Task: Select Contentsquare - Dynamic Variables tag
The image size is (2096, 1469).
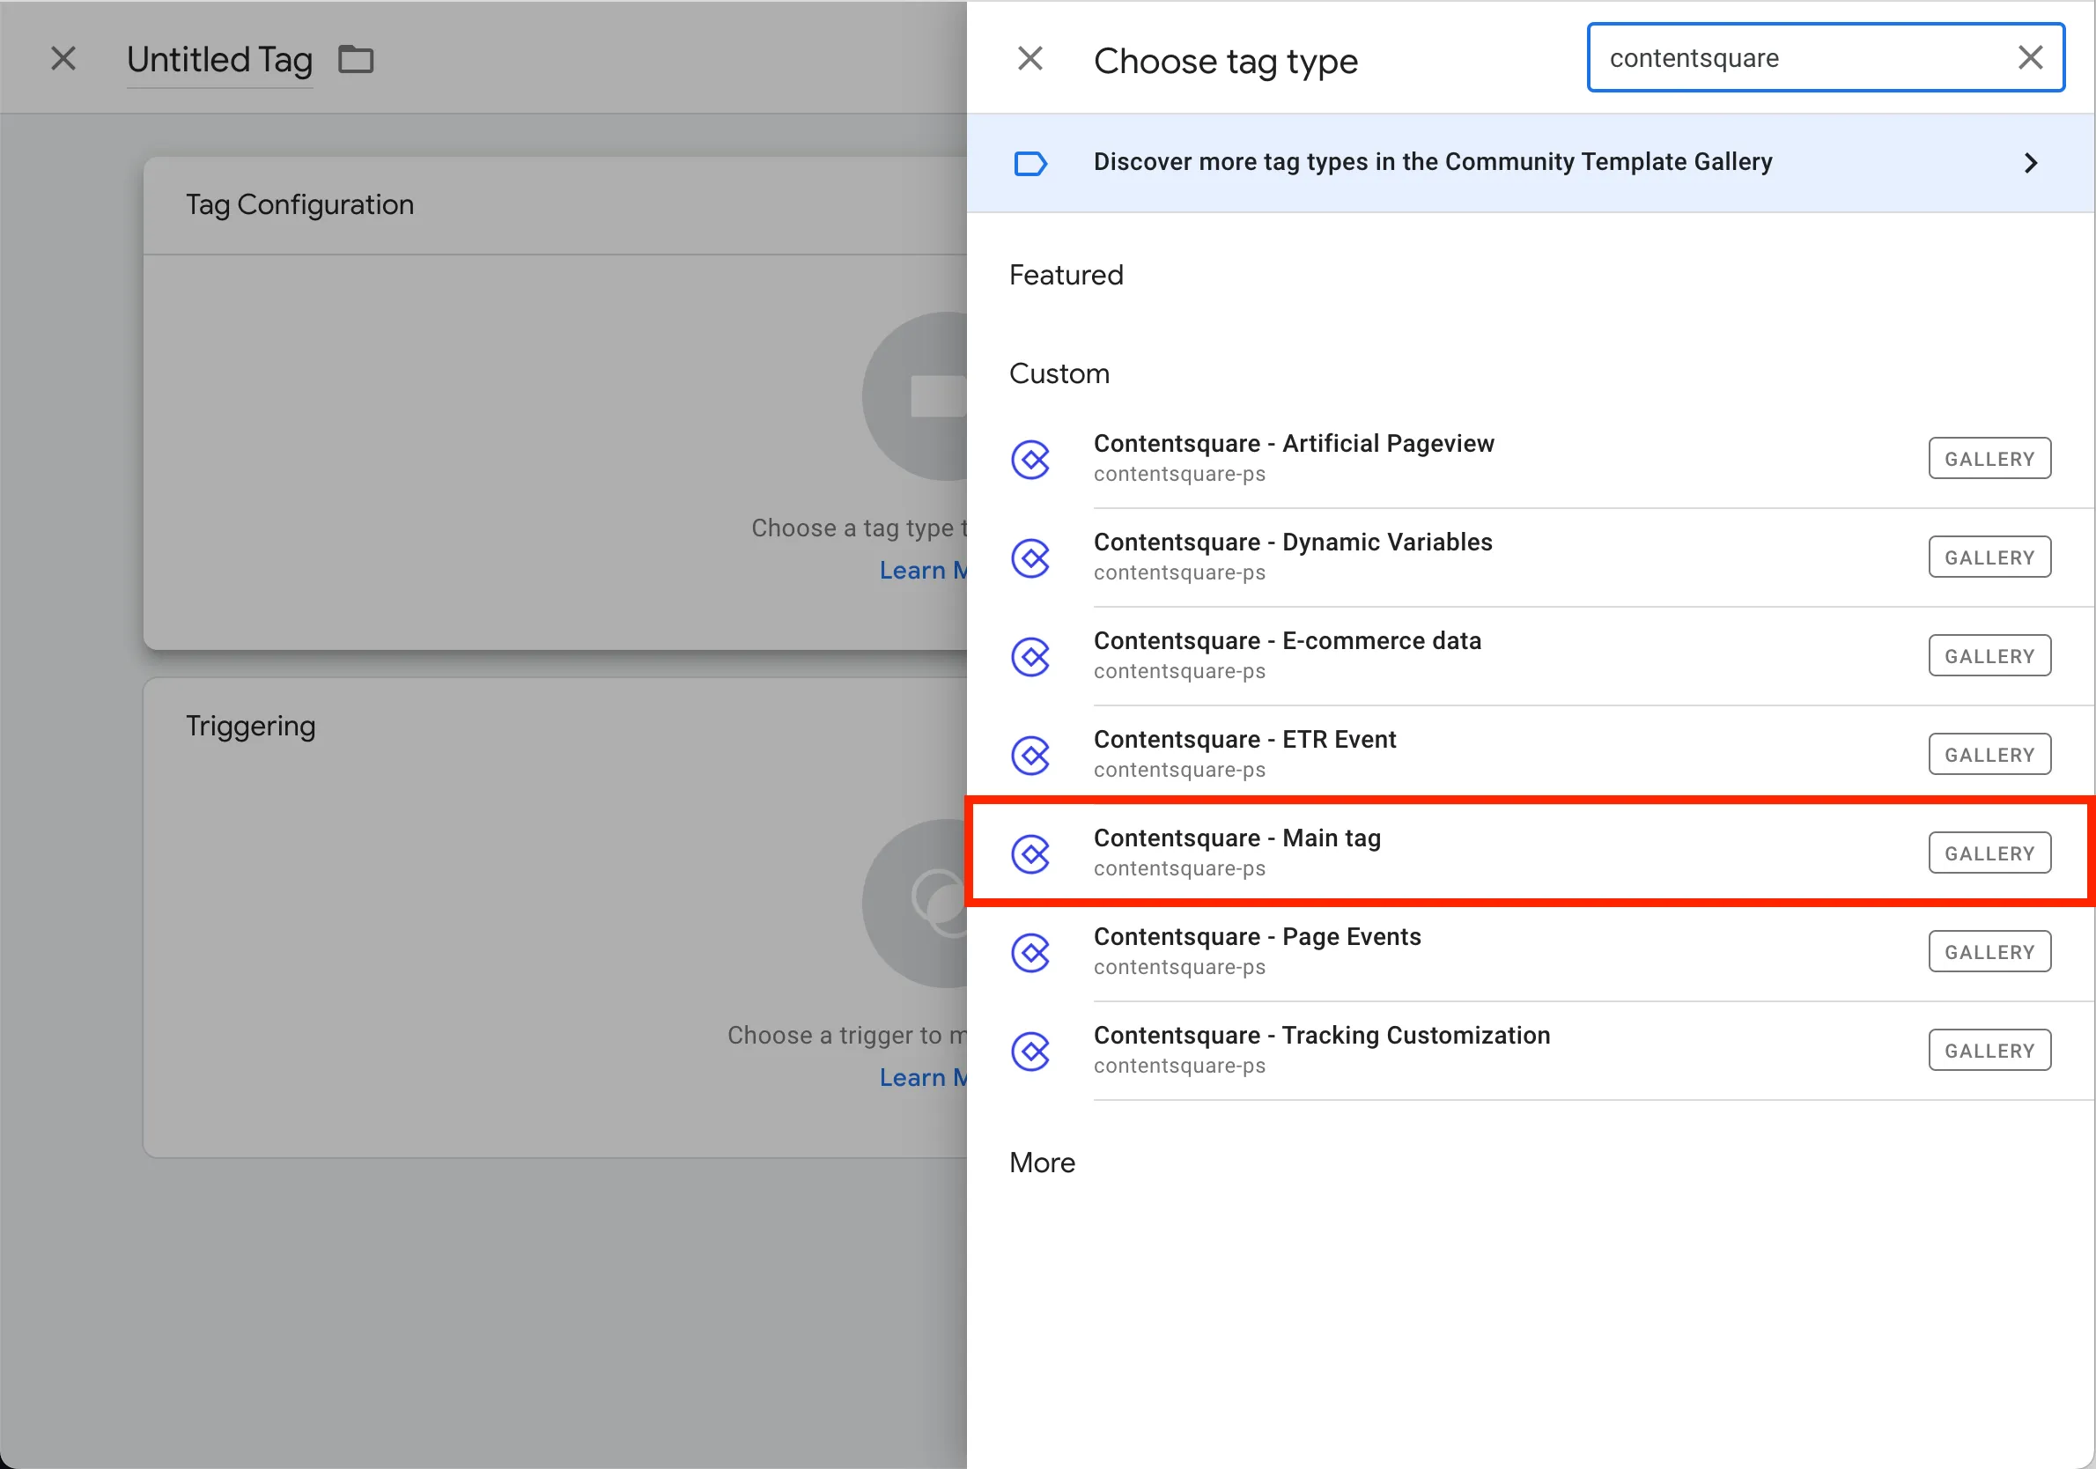Action: click(1531, 557)
